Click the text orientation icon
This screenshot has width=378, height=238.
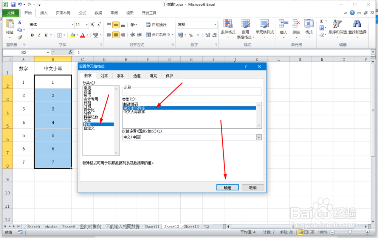click(x=133, y=25)
